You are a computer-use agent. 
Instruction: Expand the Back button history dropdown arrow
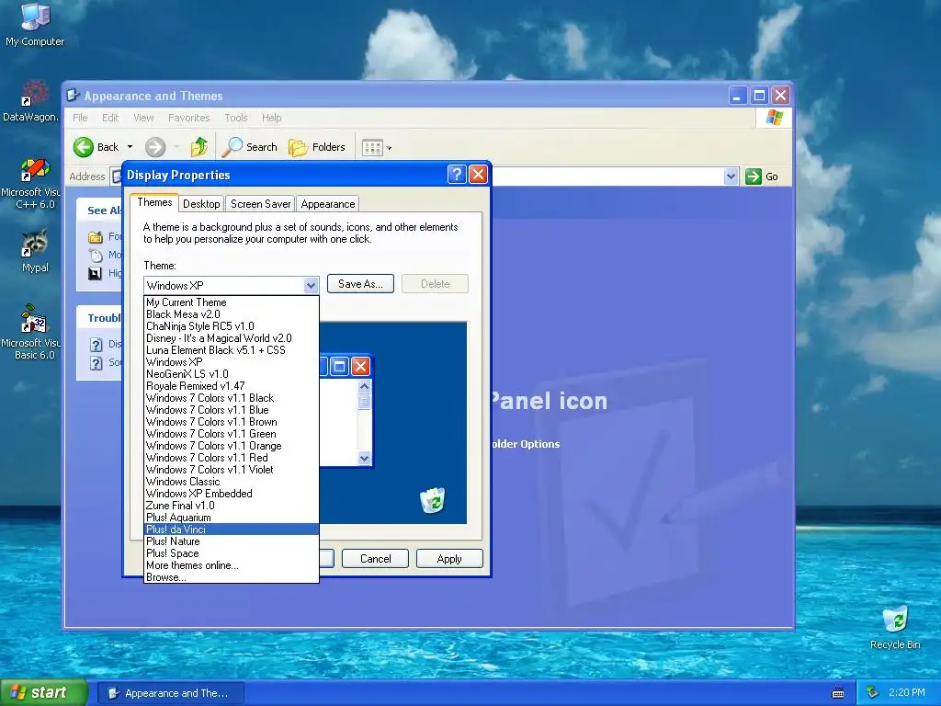(130, 147)
